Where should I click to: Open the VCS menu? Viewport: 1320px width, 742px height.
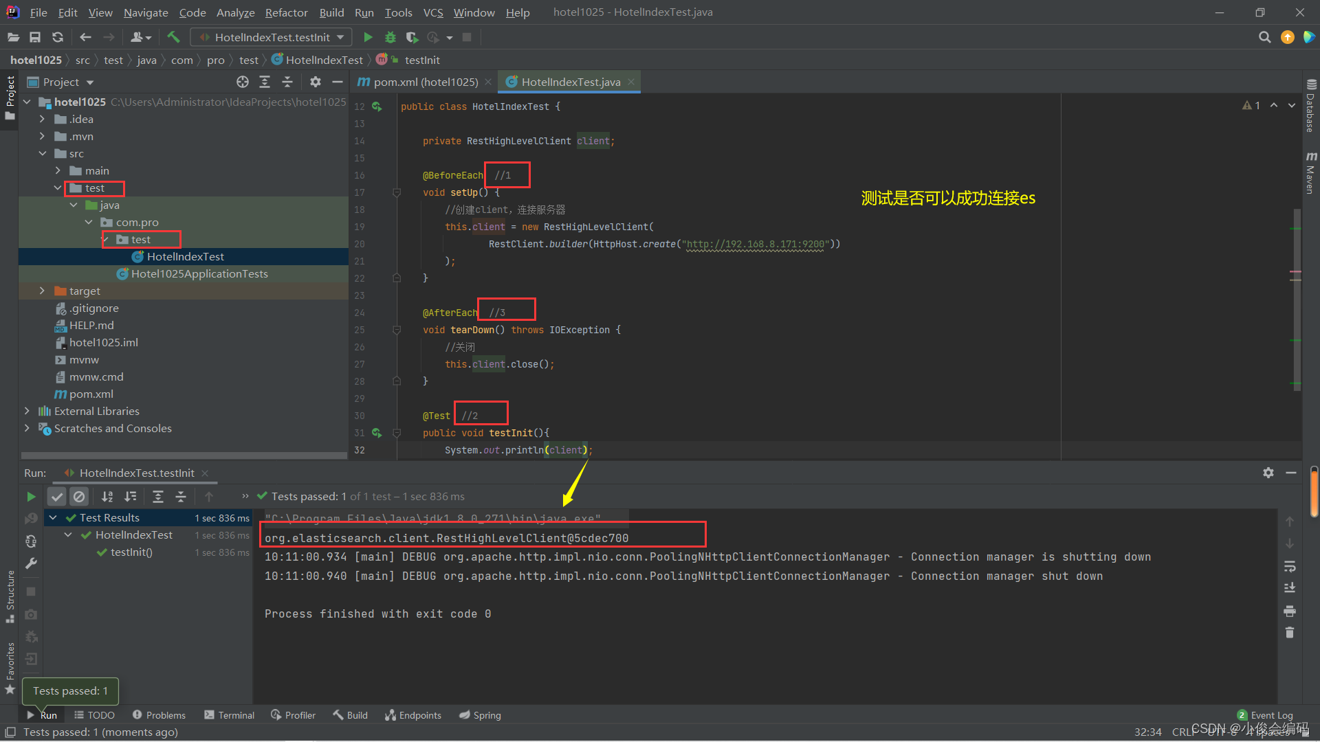pos(432,12)
